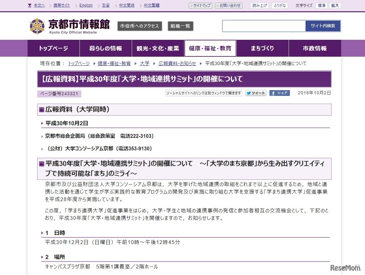The width and height of the screenshot is (365, 275).
Task: Select 拡大 enlarged text size
Action: (x=335, y=5)
